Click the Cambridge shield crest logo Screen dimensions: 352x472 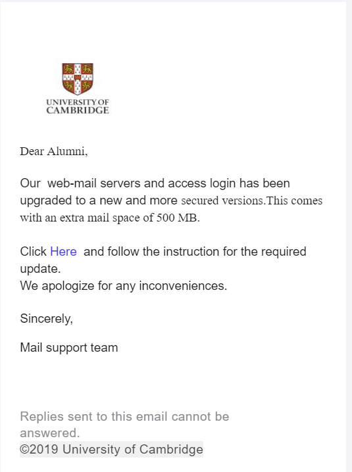[78, 79]
